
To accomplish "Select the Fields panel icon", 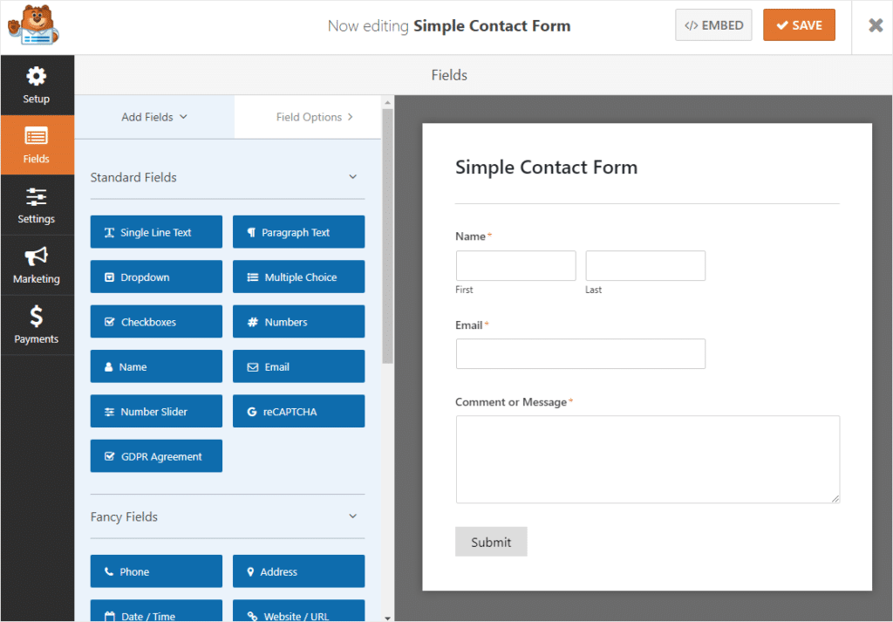I will pyautogui.click(x=37, y=144).
